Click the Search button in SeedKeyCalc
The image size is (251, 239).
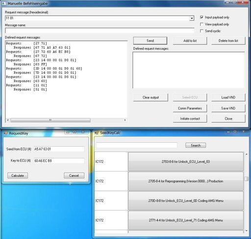tap(196, 146)
